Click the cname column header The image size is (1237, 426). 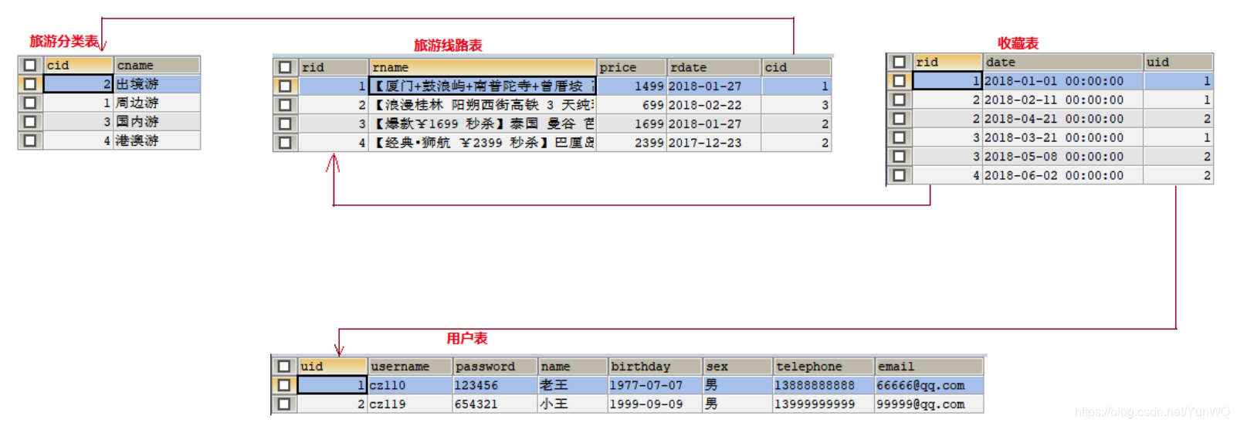158,65
